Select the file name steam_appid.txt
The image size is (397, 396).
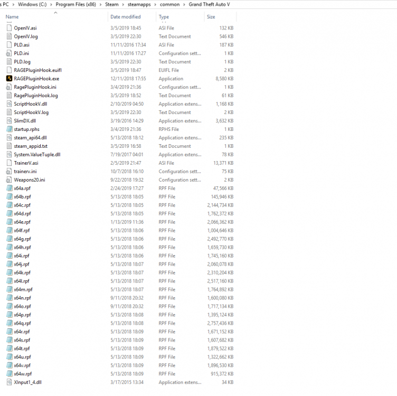[31, 146]
